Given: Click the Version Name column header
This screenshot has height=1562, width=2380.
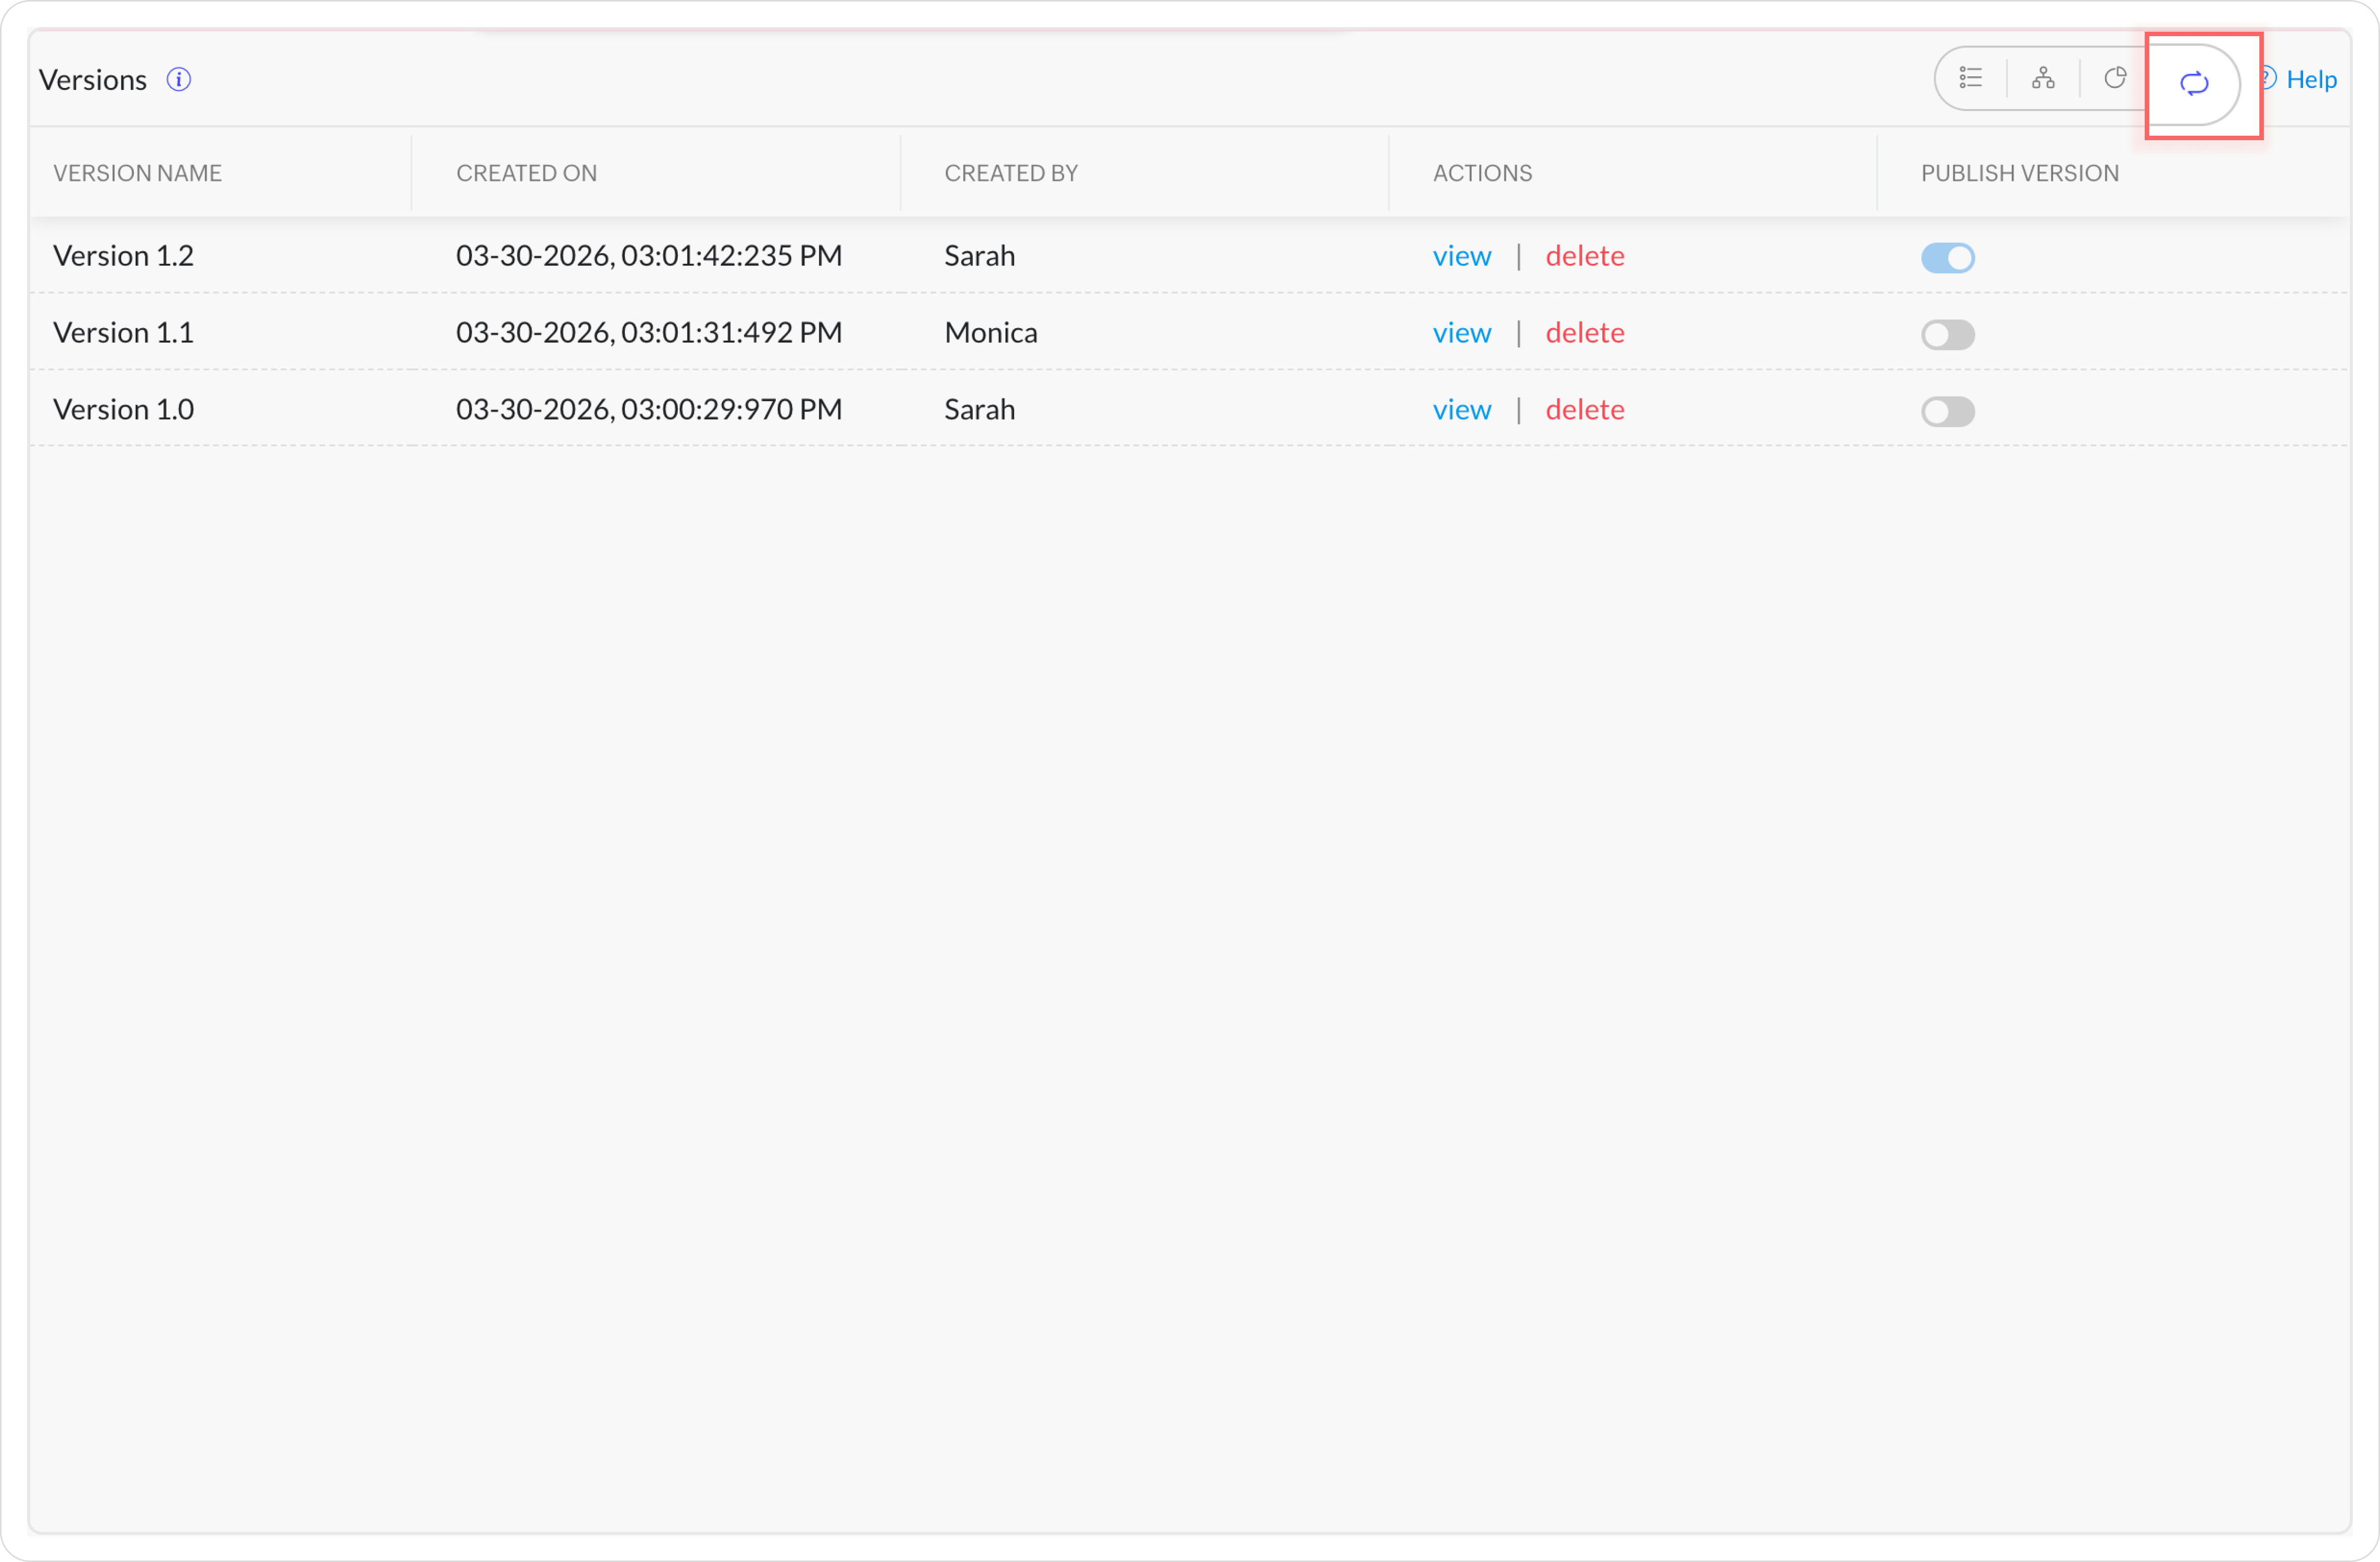Looking at the screenshot, I should click(x=138, y=173).
